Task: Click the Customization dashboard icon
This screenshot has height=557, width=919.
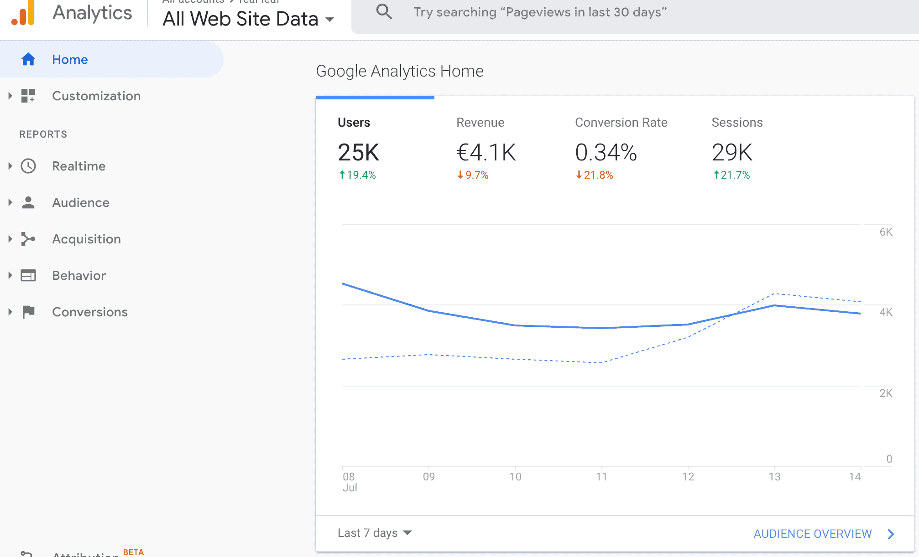Action: (28, 96)
